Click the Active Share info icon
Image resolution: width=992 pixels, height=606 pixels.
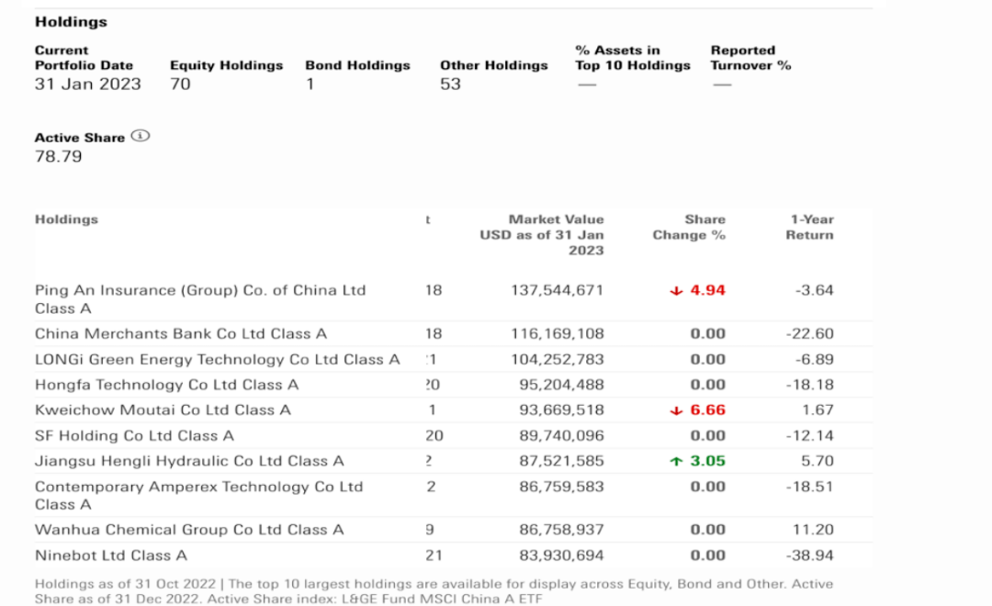tap(141, 136)
